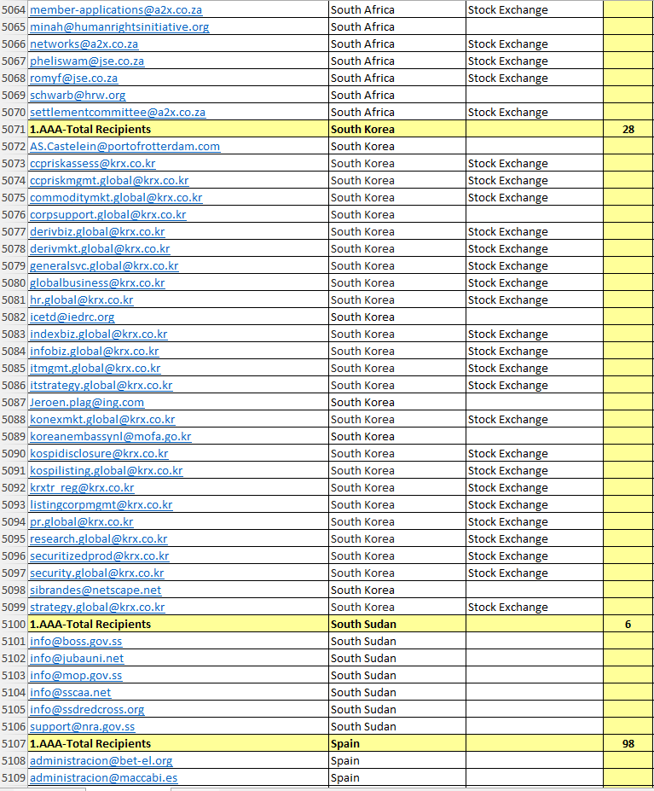Select 1.AAA-Total Recipients cell in row 5100
654x791 pixels.
pyautogui.click(x=178, y=625)
